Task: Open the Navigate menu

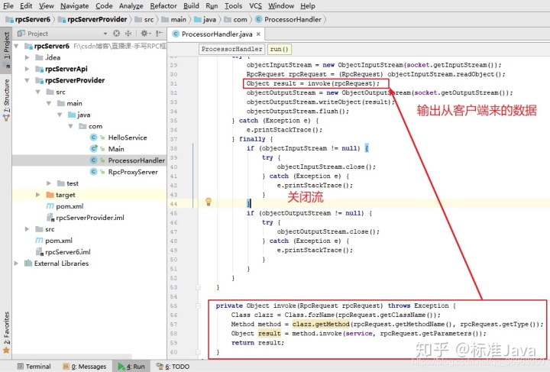Action: point(74,6)
